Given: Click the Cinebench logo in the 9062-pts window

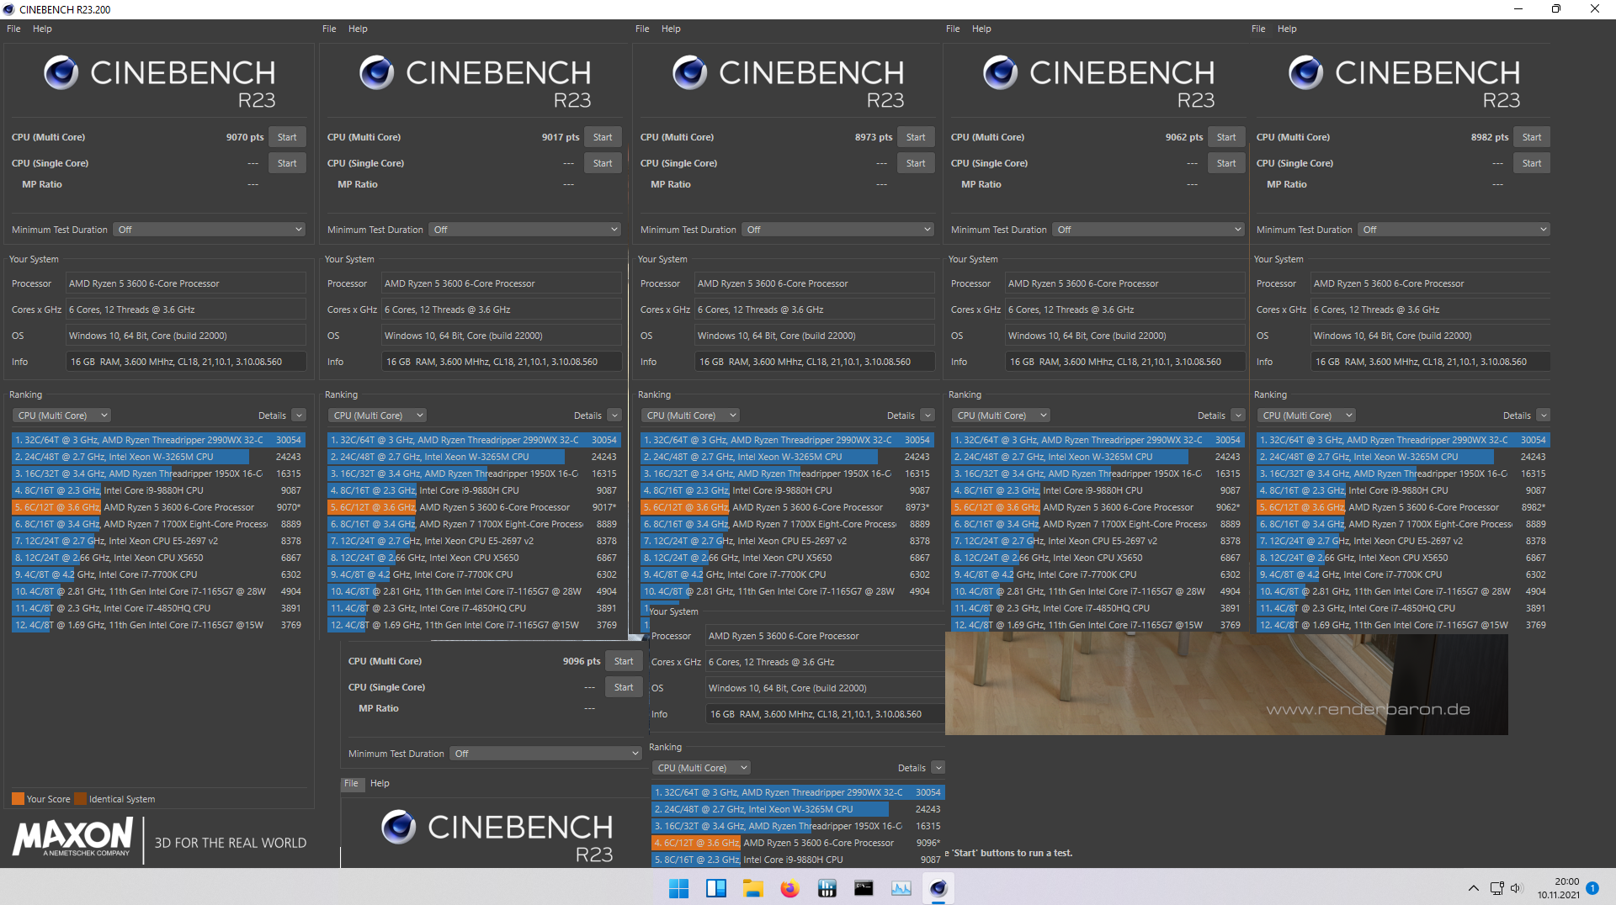Looking at the screenshot, I should (x=1099, y=82).
